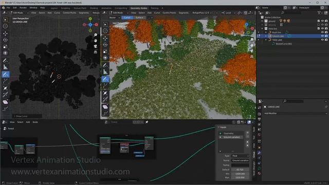The width and height of the screenshot is (329, 185).
Task: Select the Rotate tool in left viewport
Action: click(x=5, y=40)
